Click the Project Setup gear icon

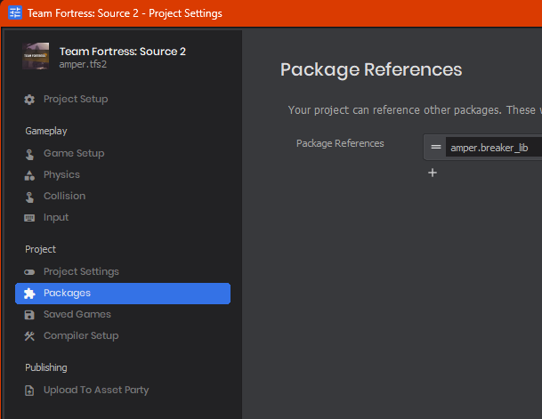(29, 100)
